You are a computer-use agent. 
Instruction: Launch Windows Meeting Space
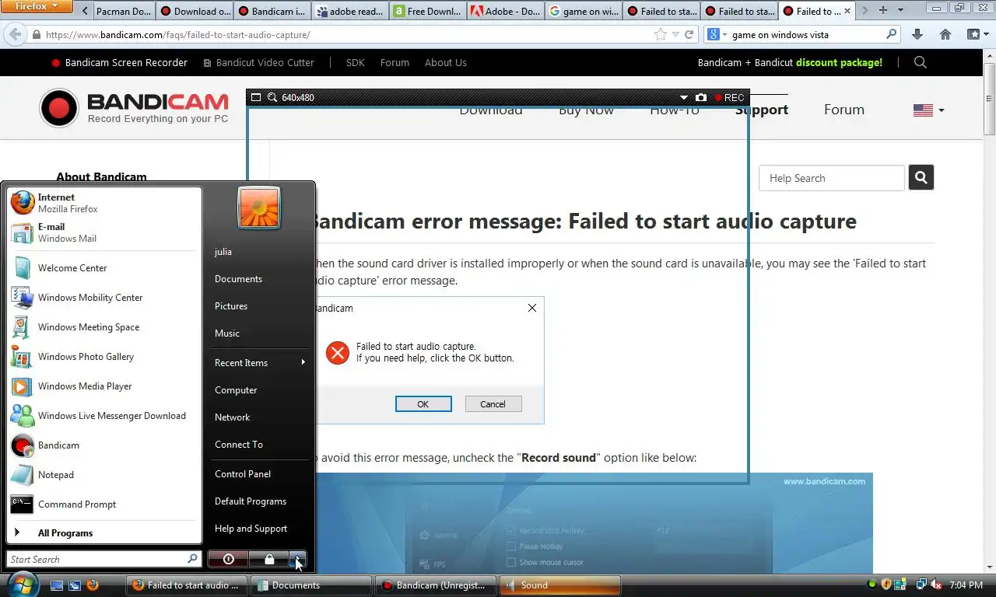tap(104, 327)
